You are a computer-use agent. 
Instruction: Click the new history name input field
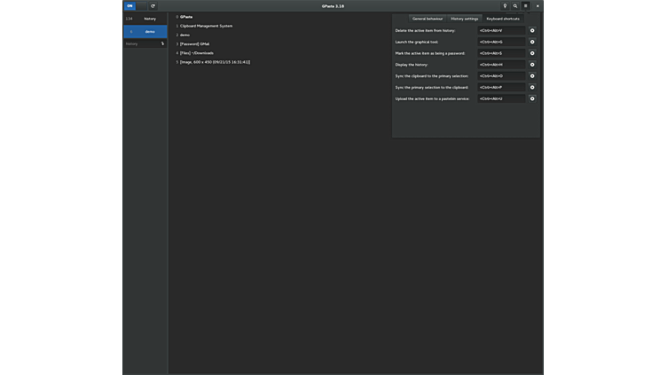(141, 43)
